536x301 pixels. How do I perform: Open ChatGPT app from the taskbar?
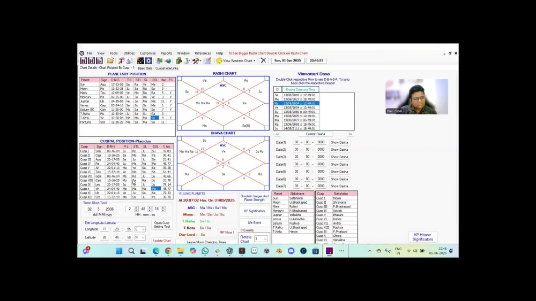(x=230, y=251)
